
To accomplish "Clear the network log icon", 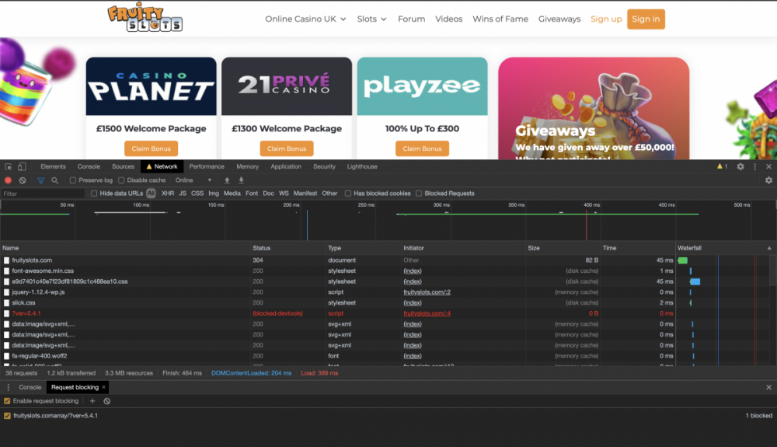I will coord(23,180).
